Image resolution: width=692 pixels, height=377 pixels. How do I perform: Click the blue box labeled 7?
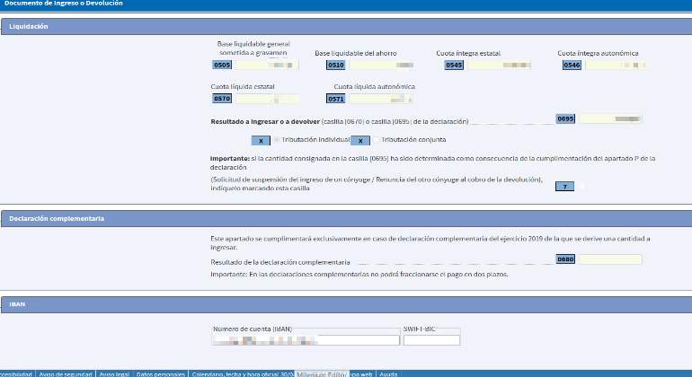point(564,187)
